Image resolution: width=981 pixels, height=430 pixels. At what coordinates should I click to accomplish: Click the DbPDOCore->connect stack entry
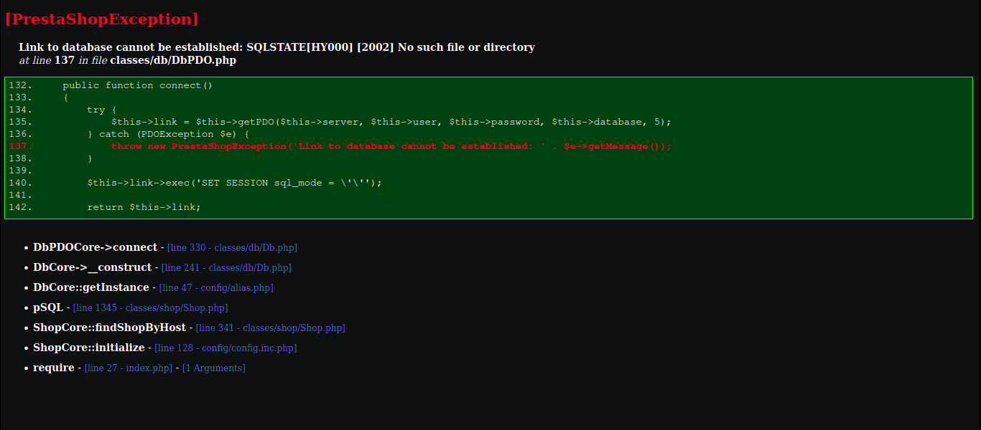point(95,247)
